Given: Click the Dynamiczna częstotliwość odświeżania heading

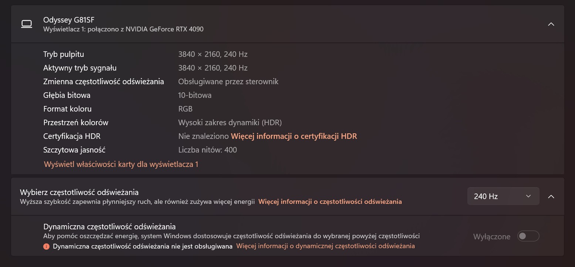Looking at the screenshot, I should coord(109,226).
